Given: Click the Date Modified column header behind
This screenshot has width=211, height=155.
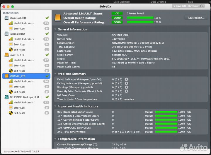Looking at the screenshot, I should 121,2.
